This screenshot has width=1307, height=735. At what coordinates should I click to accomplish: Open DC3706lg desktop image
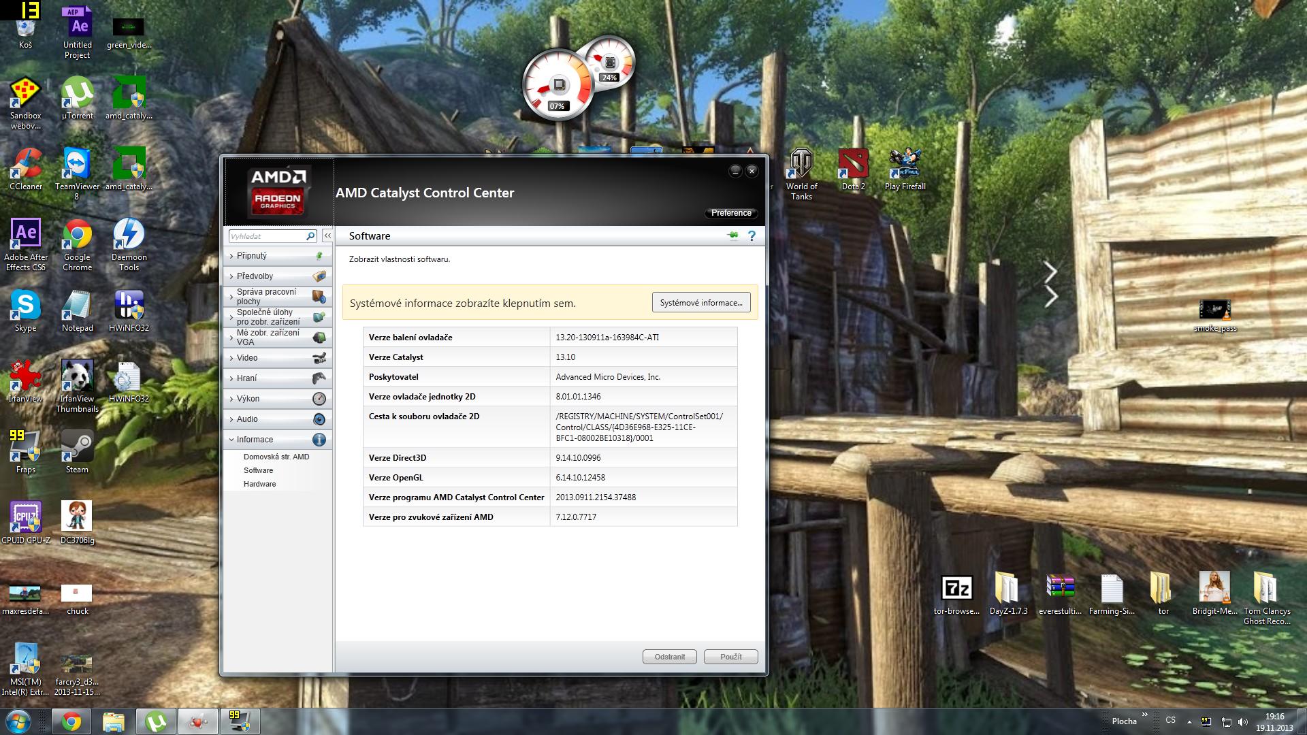[x=77, y=523]
